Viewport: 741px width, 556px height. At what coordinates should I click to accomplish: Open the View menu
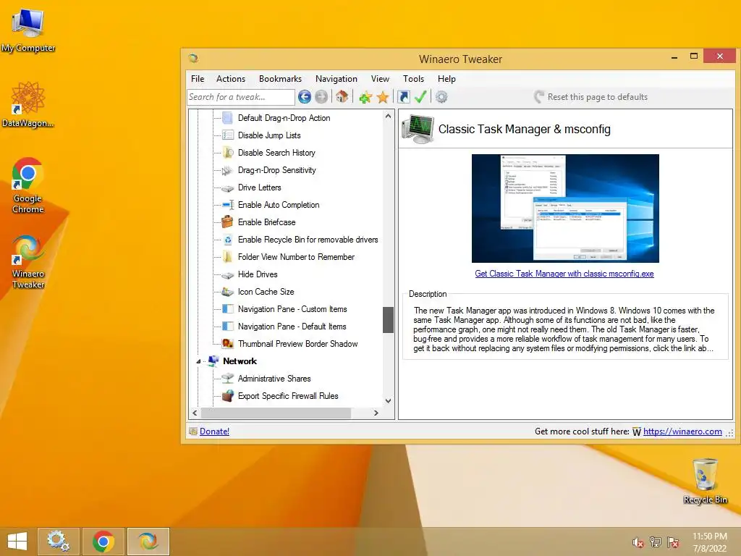[380, 79]
